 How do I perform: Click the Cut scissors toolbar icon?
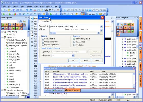pyautogui.click(x=35, y=10)
